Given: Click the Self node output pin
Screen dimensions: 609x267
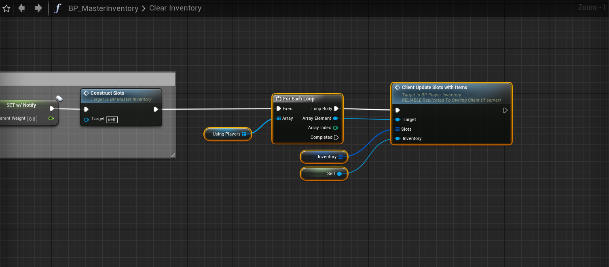Looking at the screenshot, I should click(339, 174).
